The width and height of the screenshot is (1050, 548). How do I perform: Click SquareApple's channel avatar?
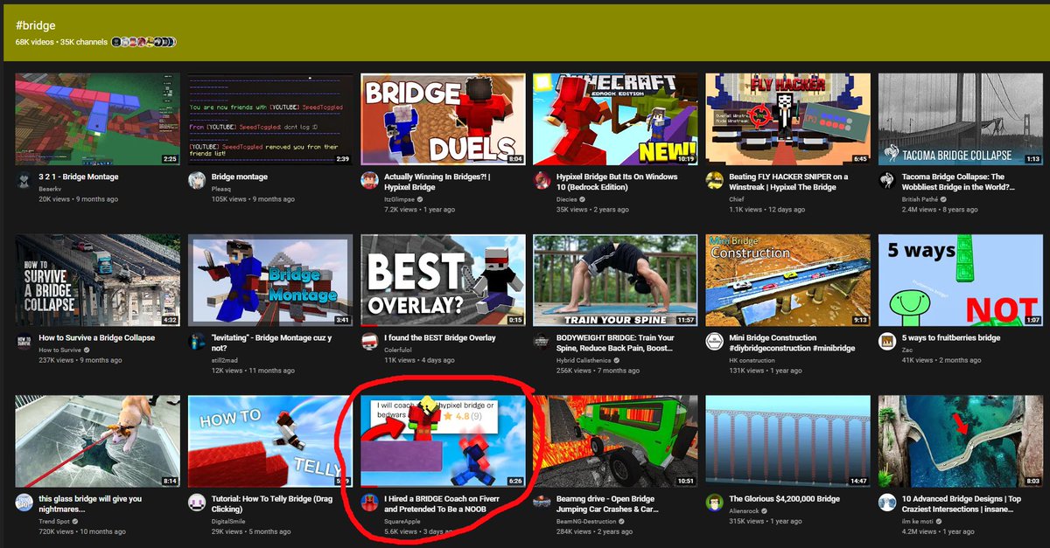click(x=371, y=501)
